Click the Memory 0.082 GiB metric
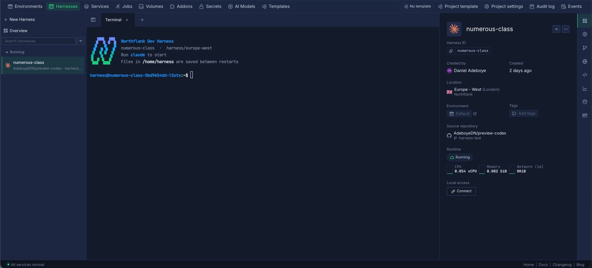Screen dimensions: 592x268 493,169
